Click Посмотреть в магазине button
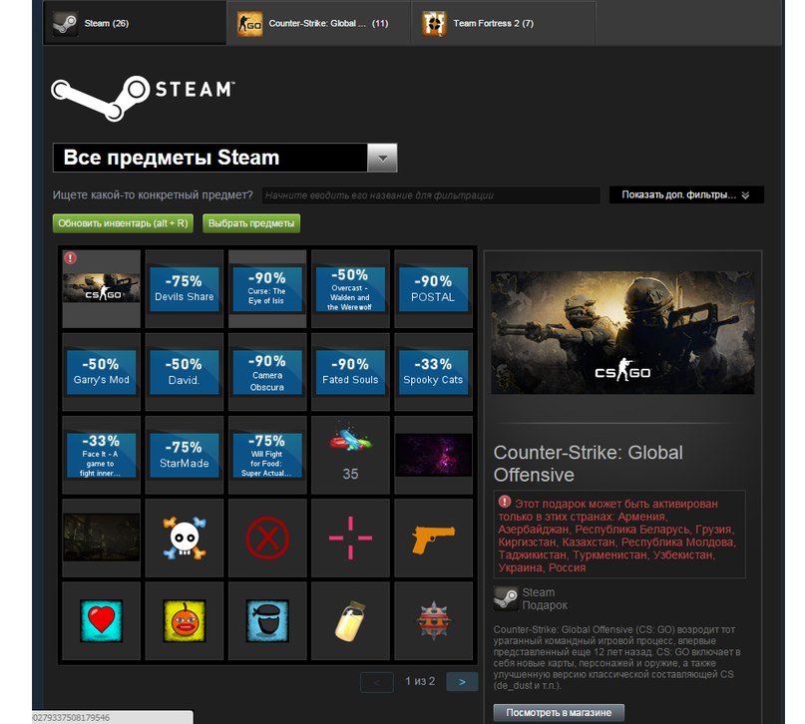 (559, 712)
